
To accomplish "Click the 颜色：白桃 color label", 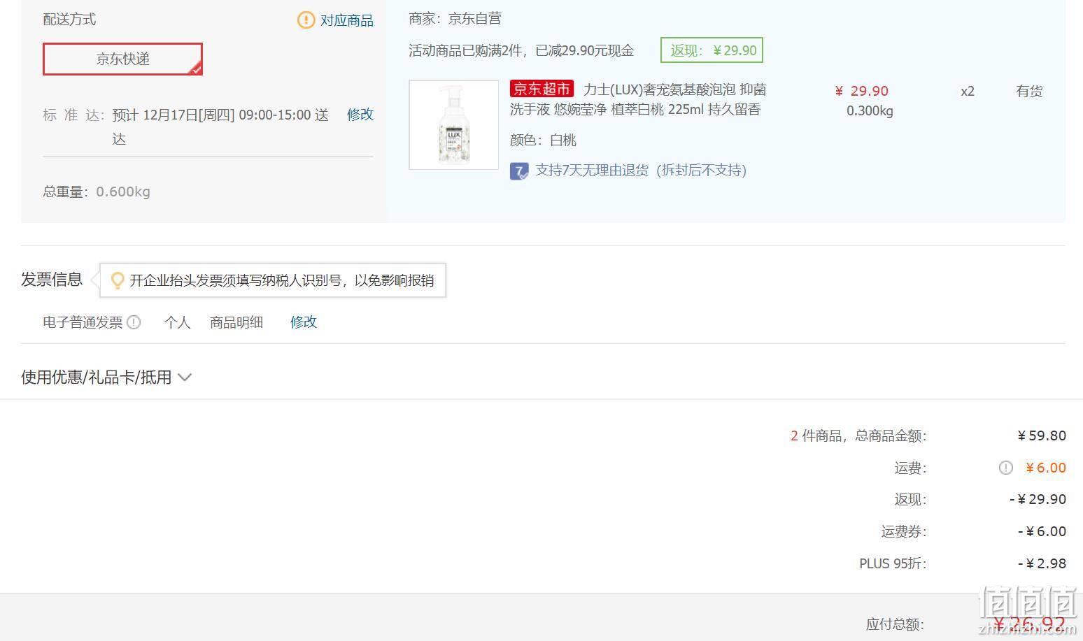I will coord(543,140).
